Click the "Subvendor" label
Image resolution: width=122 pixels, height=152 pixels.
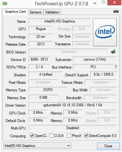tap(63, 60)
